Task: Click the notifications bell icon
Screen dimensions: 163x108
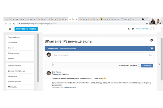Action: pos(129,29)
